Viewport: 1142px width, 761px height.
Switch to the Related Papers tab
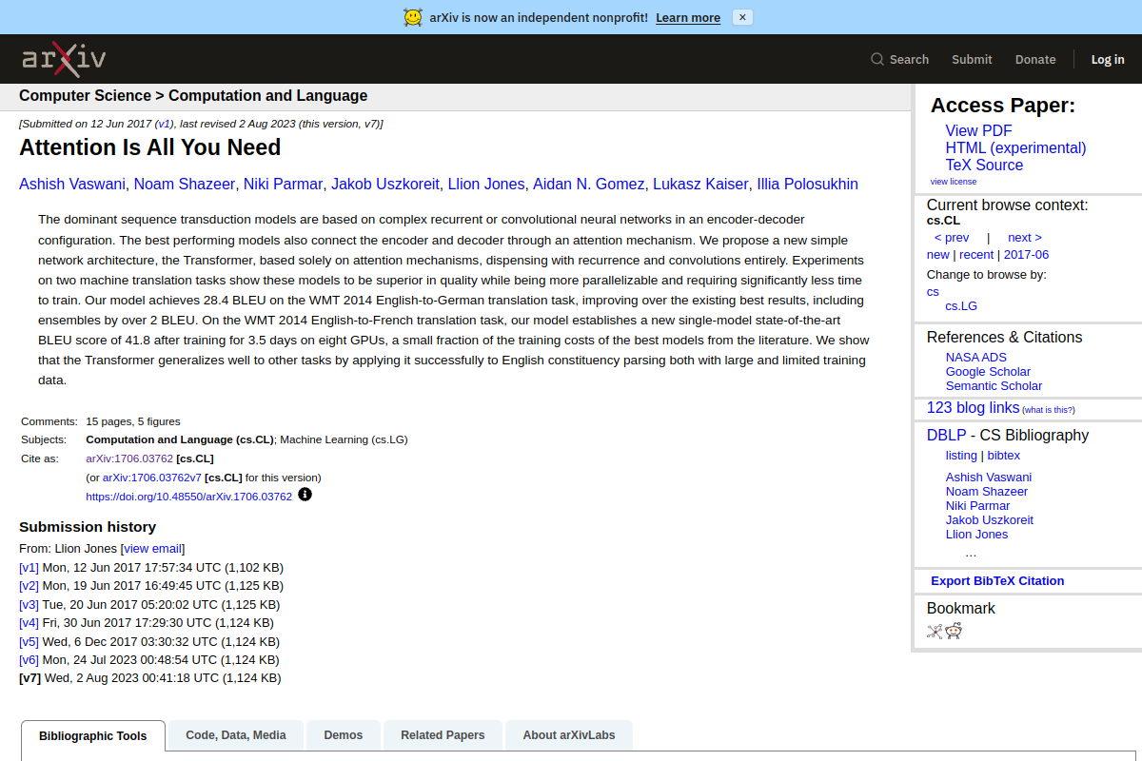pyautogui.click(x=443, y=734)
